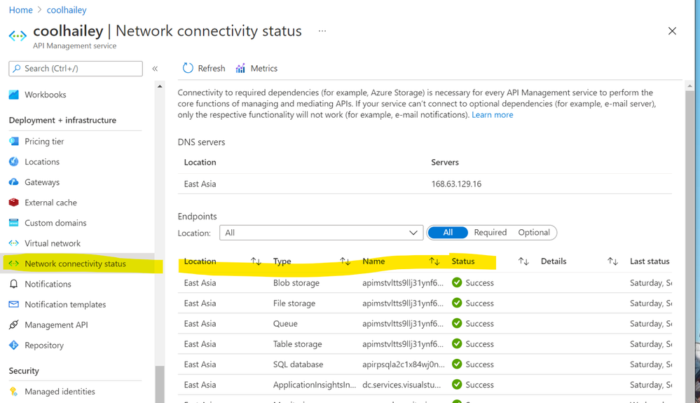Select the All endpoints filter toggle
Image resolution: width=700 pixels, height=403 pixels.
[x=448, y=233]
